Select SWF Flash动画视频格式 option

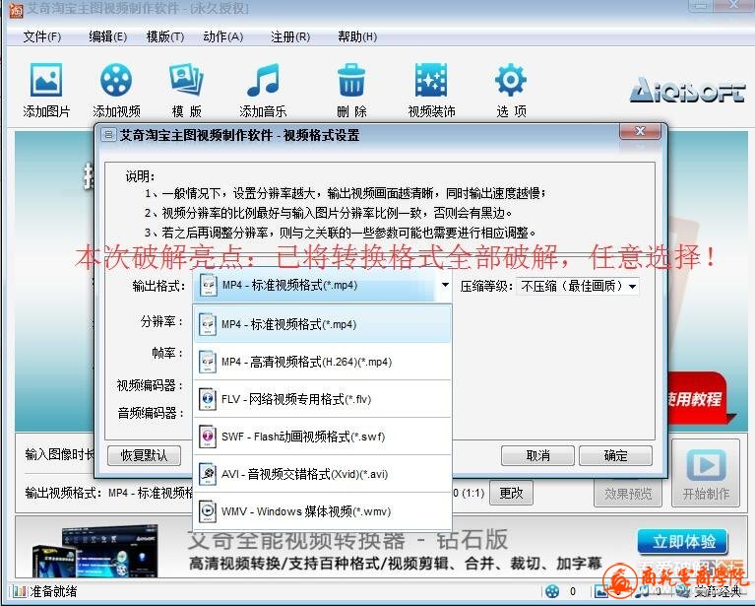tap(322, 437)
